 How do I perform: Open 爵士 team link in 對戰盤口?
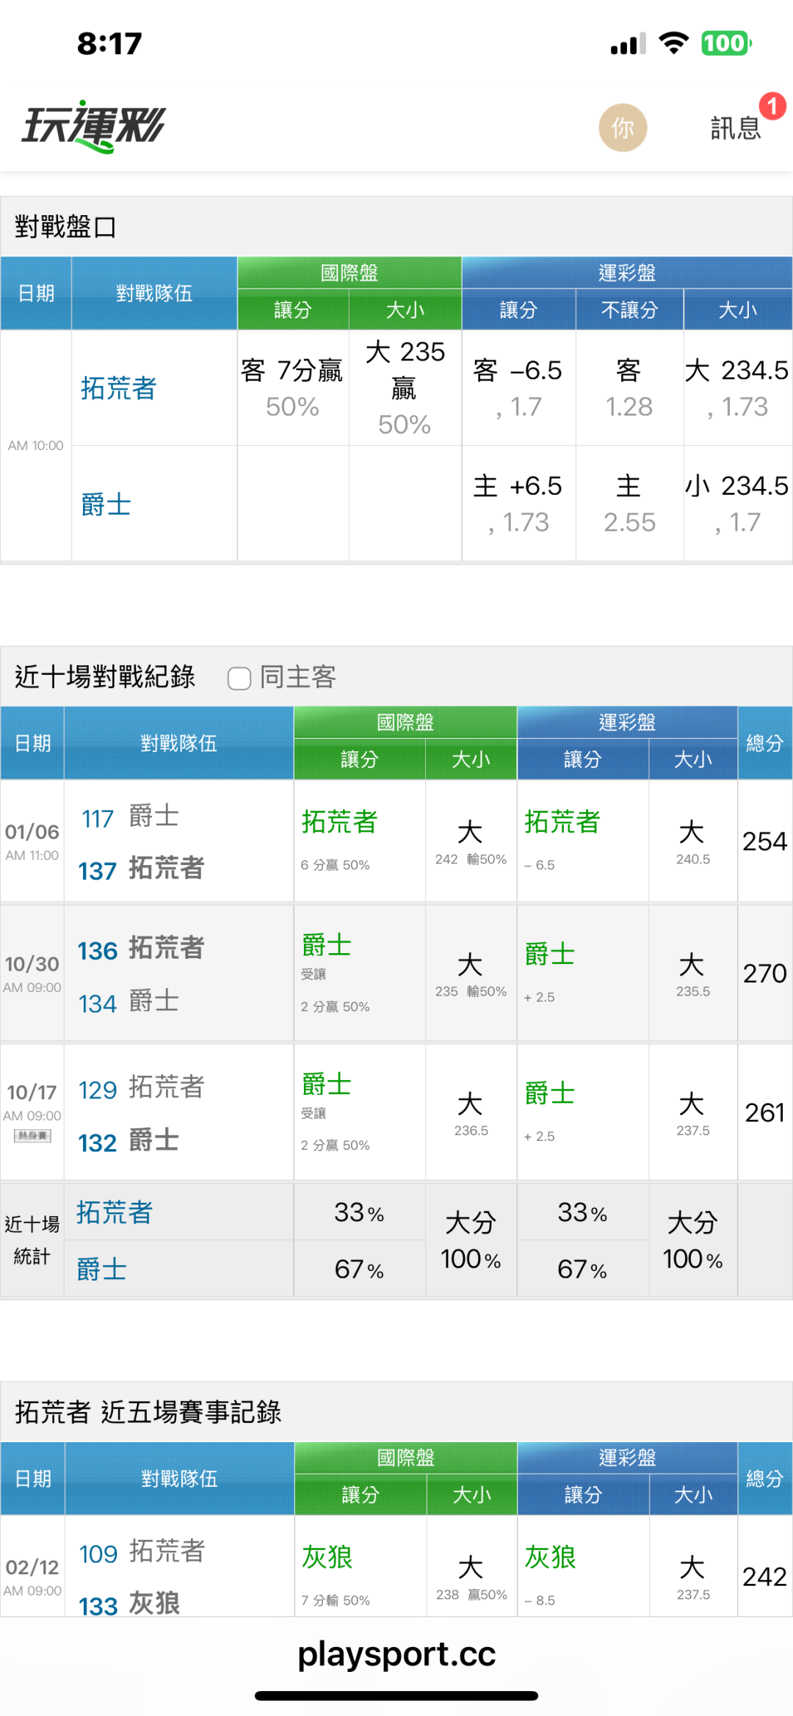[106, 505]
